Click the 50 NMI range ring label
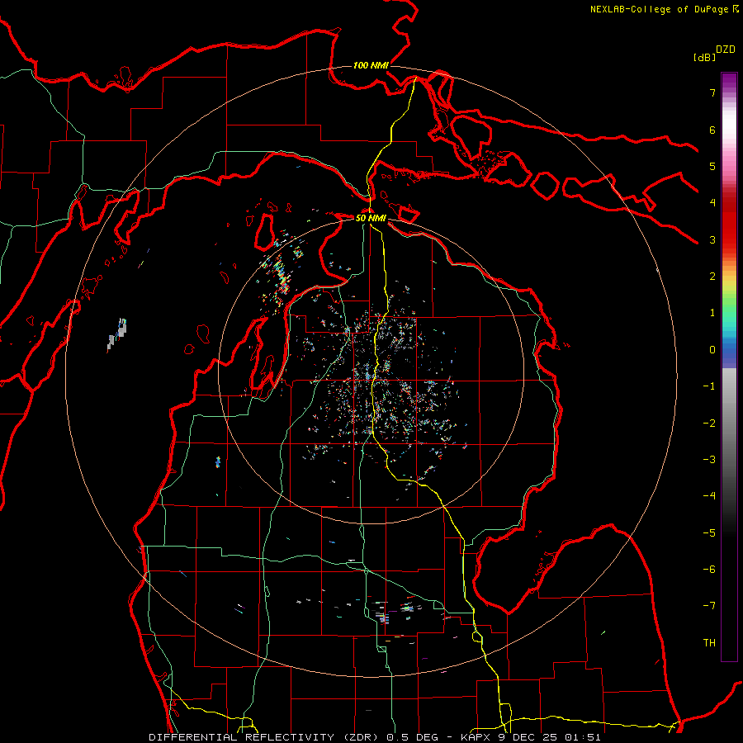This screenshot has width=743, height=743. [x=371, y=218]
